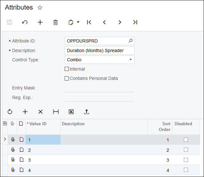
Task: Open note for value 1 row
Action: pyautogui.click(x=21, y=140)
